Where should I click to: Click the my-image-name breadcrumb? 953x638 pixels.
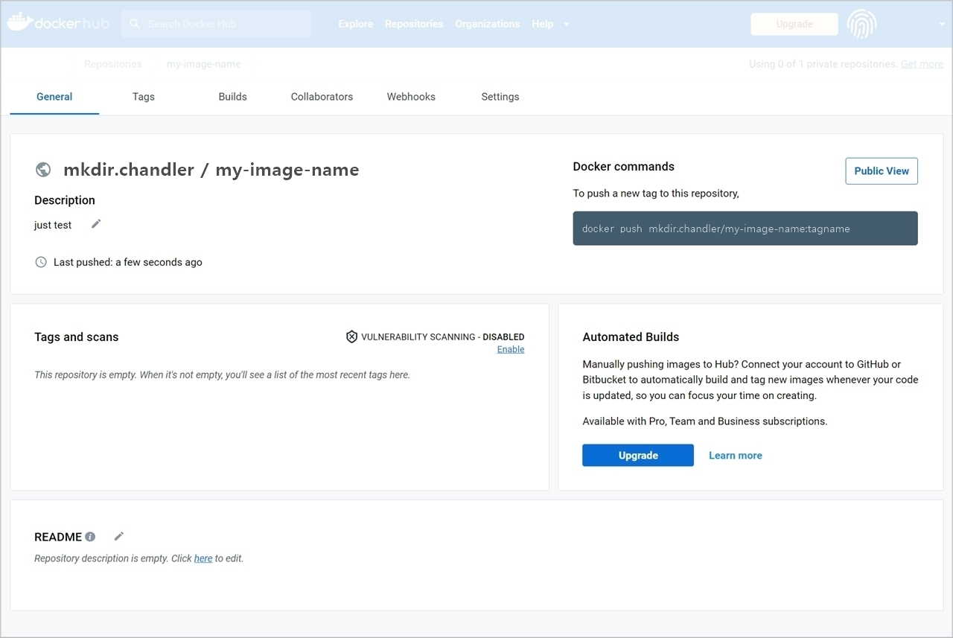coord(204,64)
